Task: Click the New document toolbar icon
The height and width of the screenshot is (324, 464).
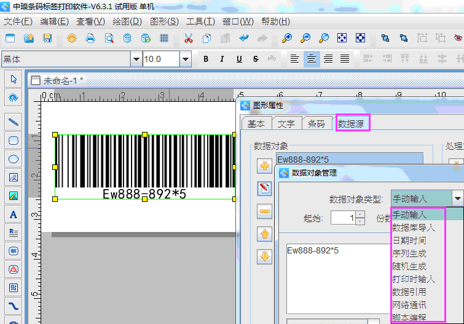Action: point(10,38)
